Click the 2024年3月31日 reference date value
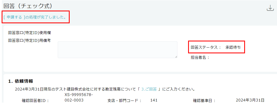This screenshot has width=277, height=111. (x=250, y=100)
